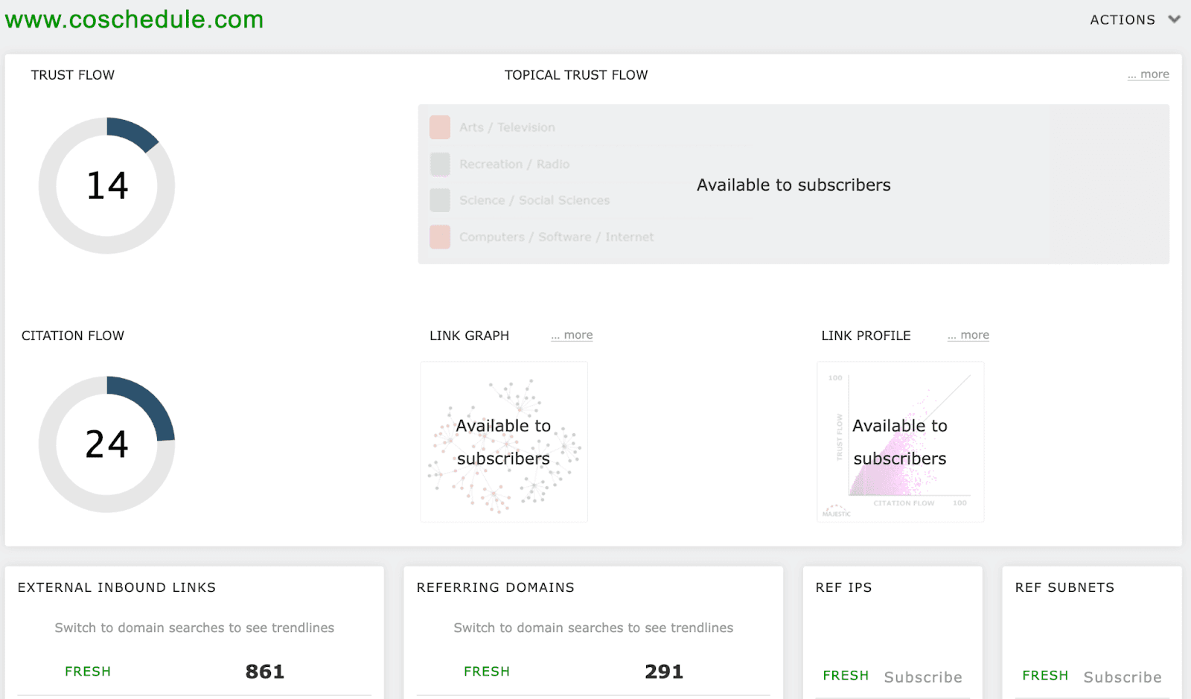Open the Link Profile scatter chart thumbnail

click(x=901, y=442)
